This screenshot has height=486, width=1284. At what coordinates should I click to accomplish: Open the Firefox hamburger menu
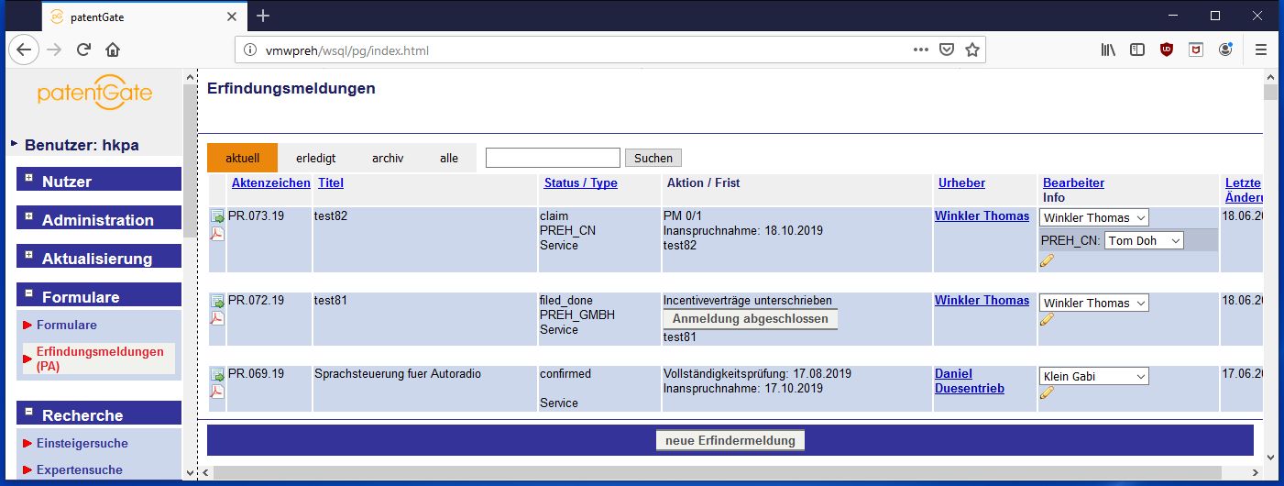(1261, 50)
